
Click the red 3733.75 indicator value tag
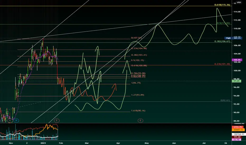click(x=238, y=127)
